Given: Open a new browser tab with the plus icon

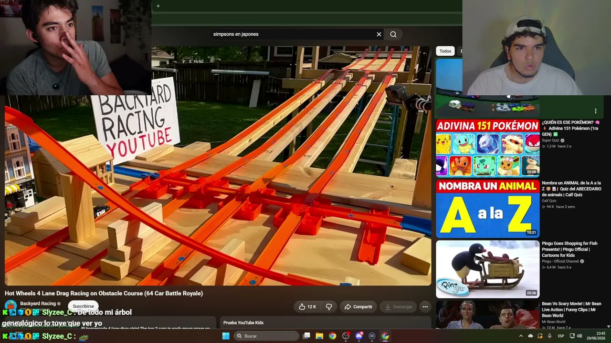Looking at the screenshot, I should (x=158, y=6).
